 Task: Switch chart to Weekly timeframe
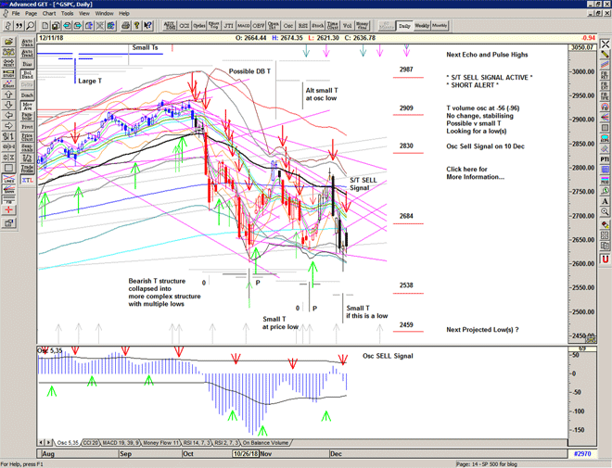click(422, 26)
